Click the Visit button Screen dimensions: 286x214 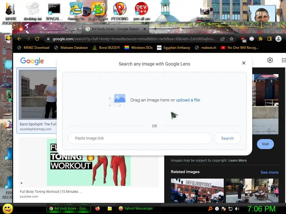pos(265,144)
